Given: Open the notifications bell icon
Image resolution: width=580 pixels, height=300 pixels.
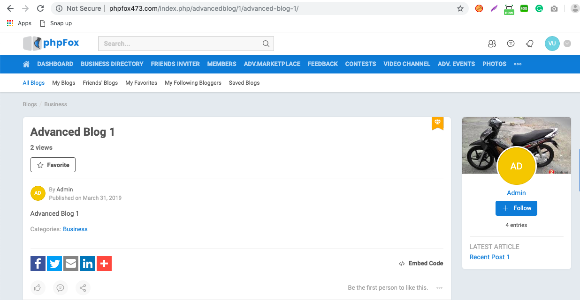Looking at the screenshot, I should coord(530,44).
